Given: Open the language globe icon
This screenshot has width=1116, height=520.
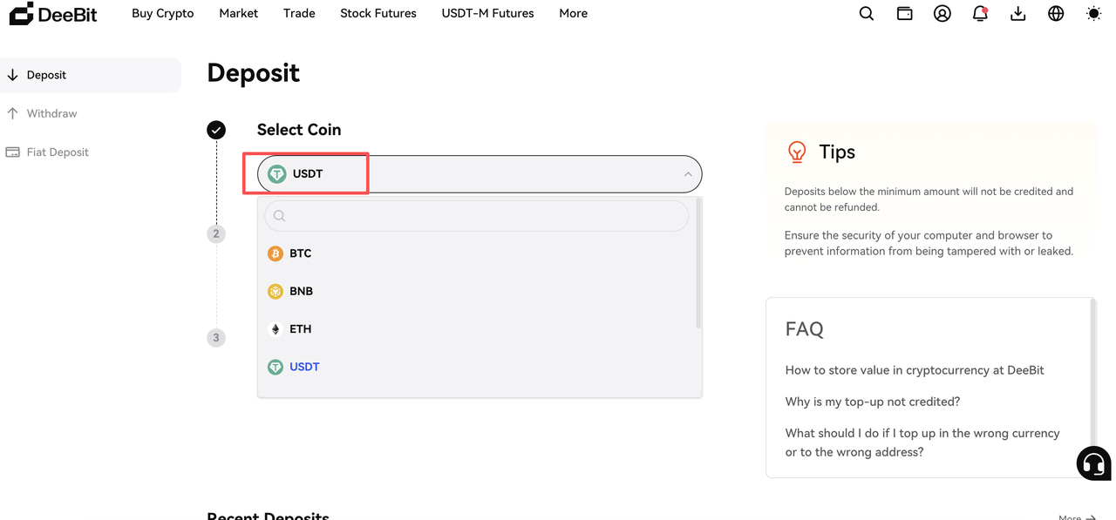Looking at the screenshot, I should point(1056,13).
